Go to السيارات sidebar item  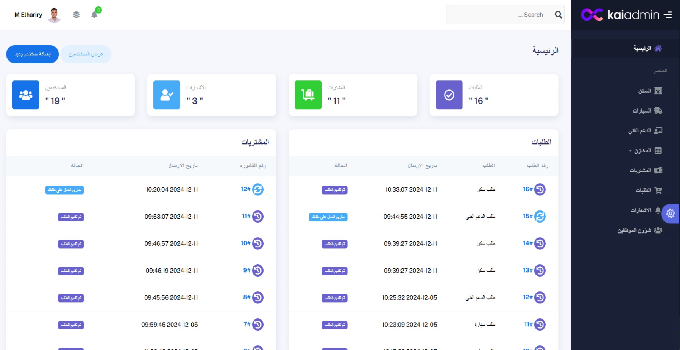click(x=647, y=111)
